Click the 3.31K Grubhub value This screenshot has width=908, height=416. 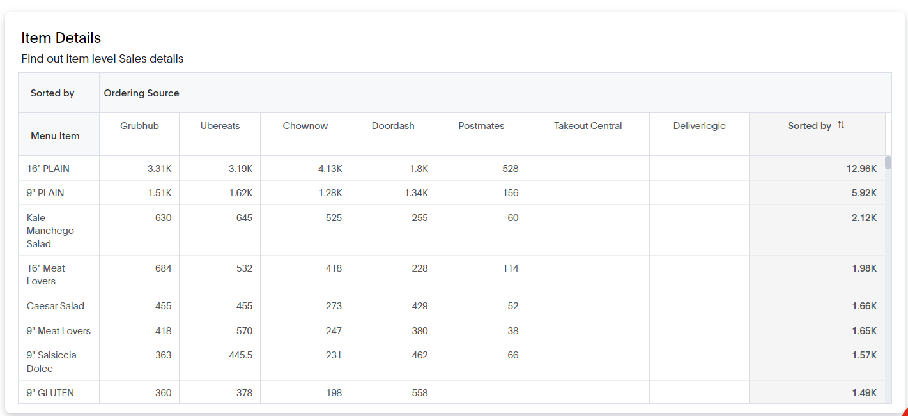coord(159,169)
